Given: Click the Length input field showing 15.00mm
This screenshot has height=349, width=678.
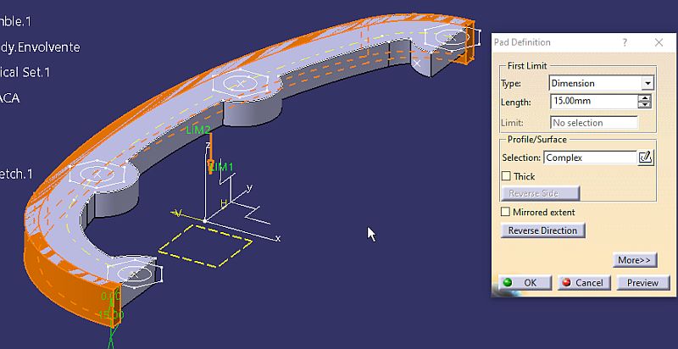Looking at the screenshot, I should click(x=592, y=101).
